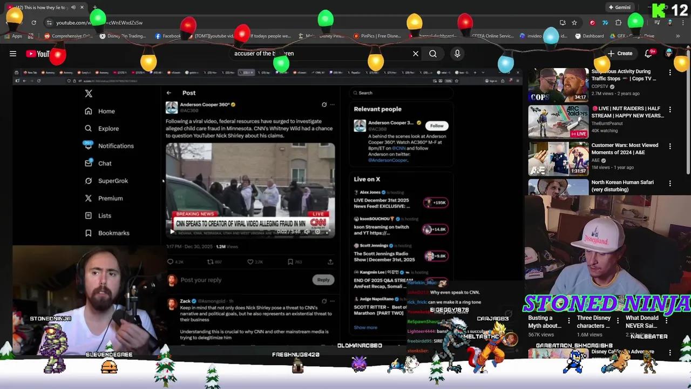The width and height of the screenshot is (691, 389).
Task: Open Premium in the X sidebar
Action: pos(104,198)
